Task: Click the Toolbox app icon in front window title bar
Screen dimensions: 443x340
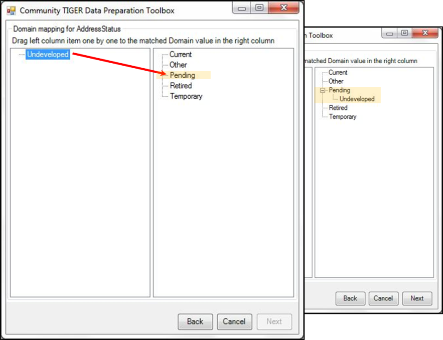Action: click(12, 11)
